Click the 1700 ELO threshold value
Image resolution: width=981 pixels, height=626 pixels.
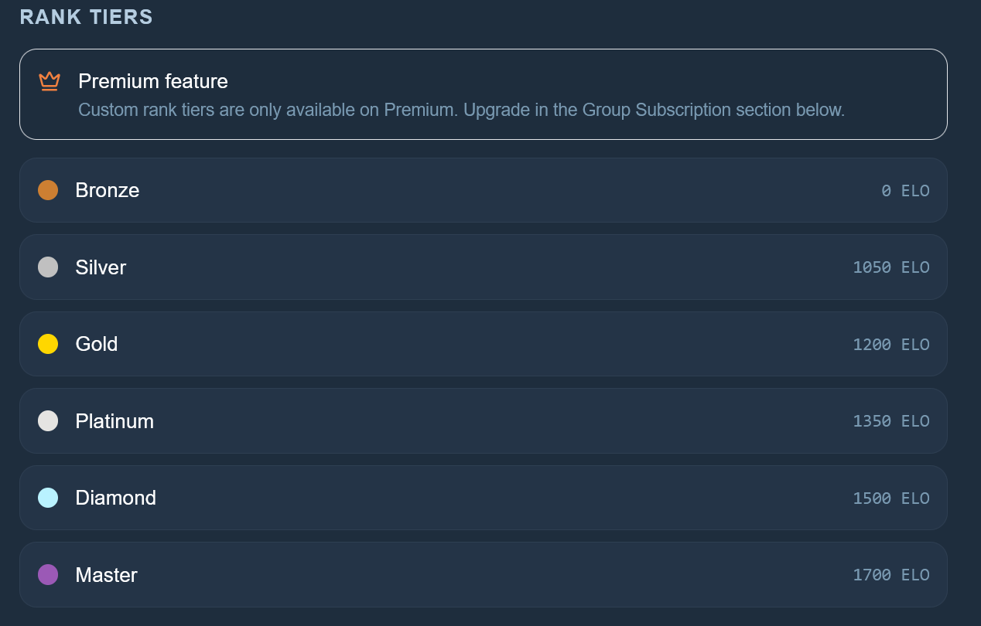(891, 575)
